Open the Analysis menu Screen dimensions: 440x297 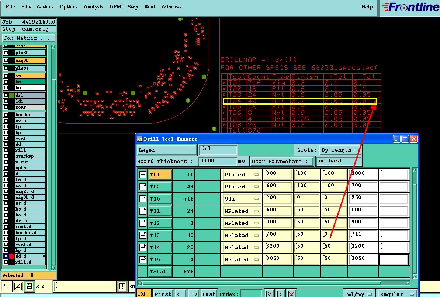pos(93,7)
